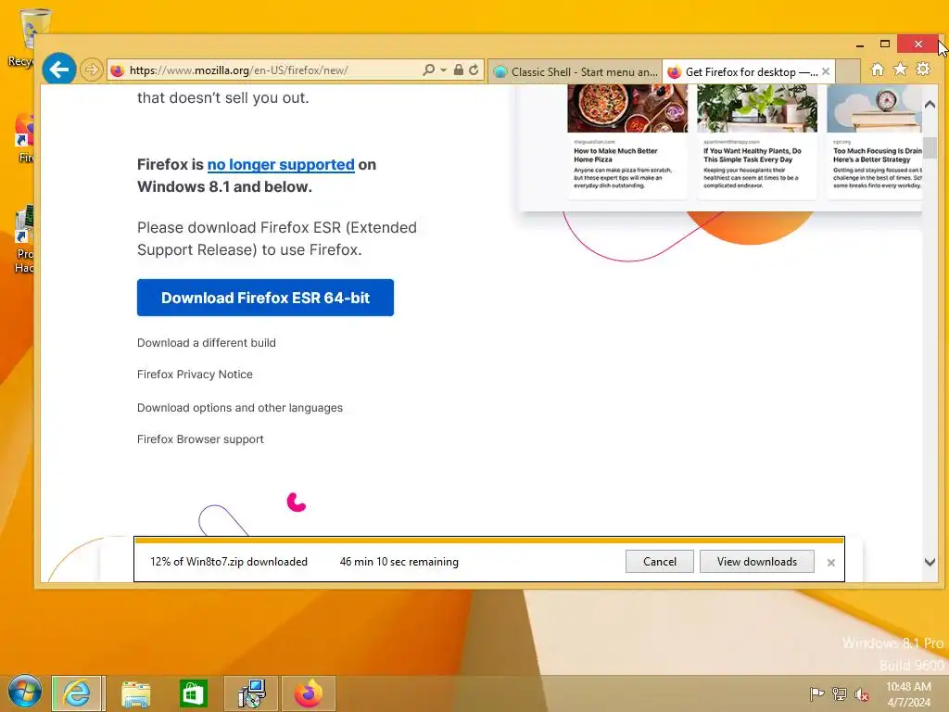Click the forward navigation arrow
Image resolution: width=949 pixels, height=712 pixels.
[x=92, y=70]
